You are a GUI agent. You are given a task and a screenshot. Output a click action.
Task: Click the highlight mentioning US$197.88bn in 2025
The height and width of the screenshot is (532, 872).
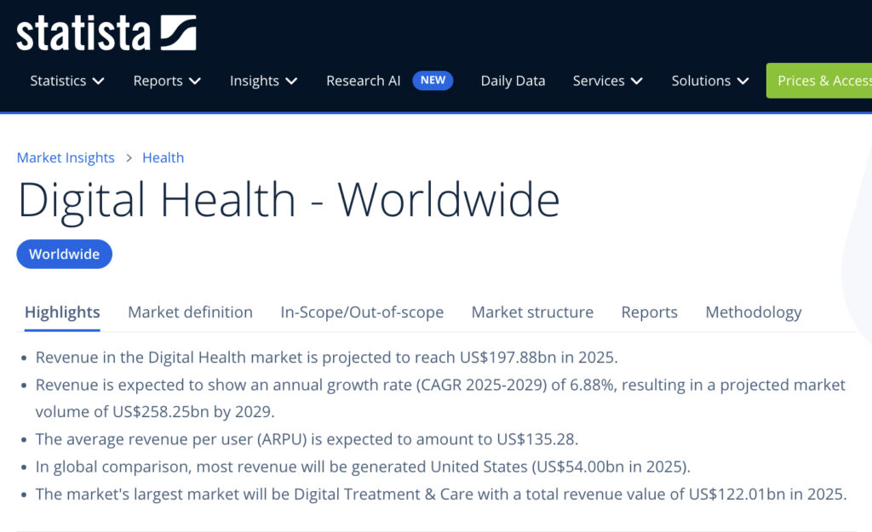(326, 358)
